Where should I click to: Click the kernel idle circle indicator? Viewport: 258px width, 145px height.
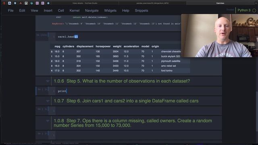point(254,10)
